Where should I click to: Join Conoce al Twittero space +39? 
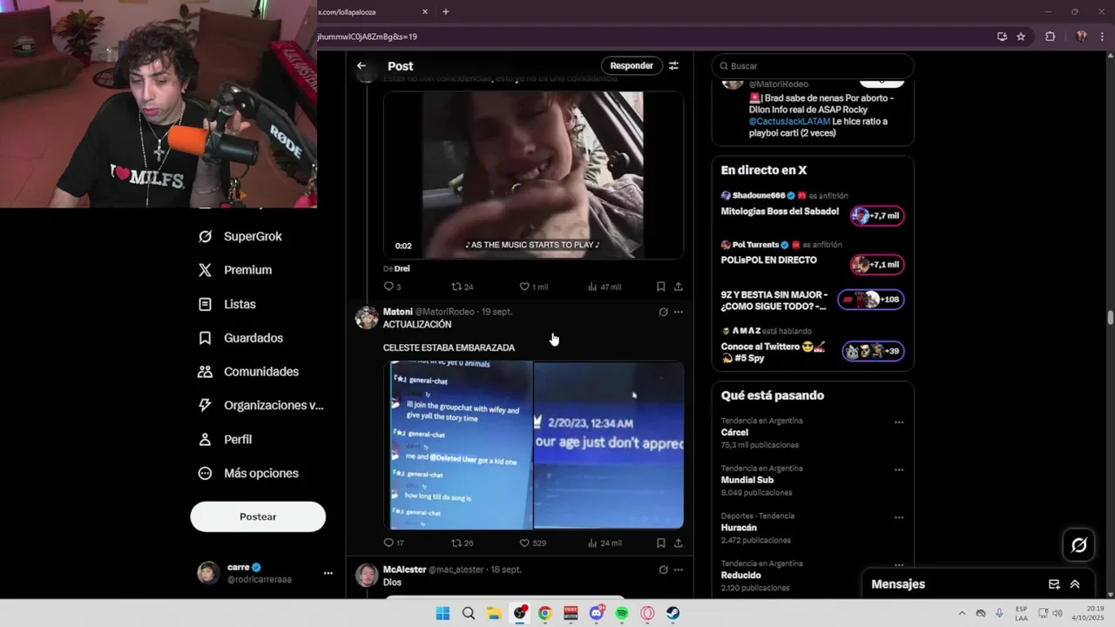coord(874,352)
